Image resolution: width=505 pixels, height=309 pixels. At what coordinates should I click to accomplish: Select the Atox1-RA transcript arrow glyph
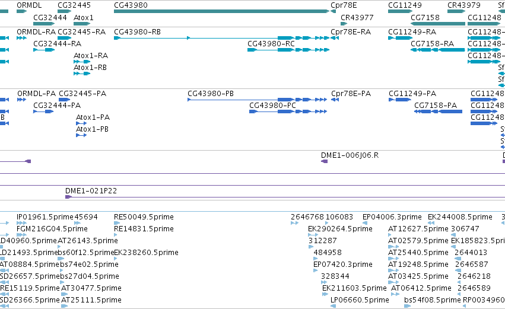click(82, 62)
